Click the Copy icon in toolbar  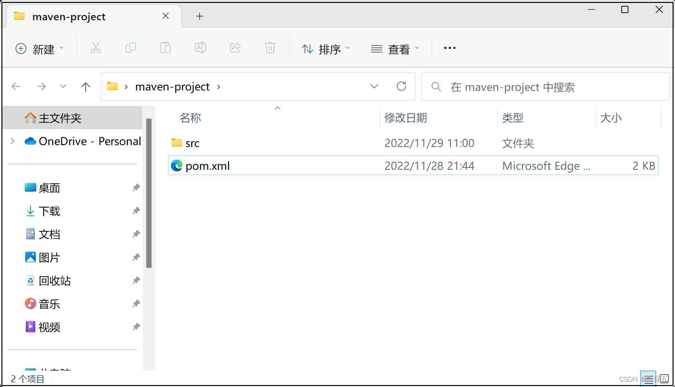(x=131, y=47)
